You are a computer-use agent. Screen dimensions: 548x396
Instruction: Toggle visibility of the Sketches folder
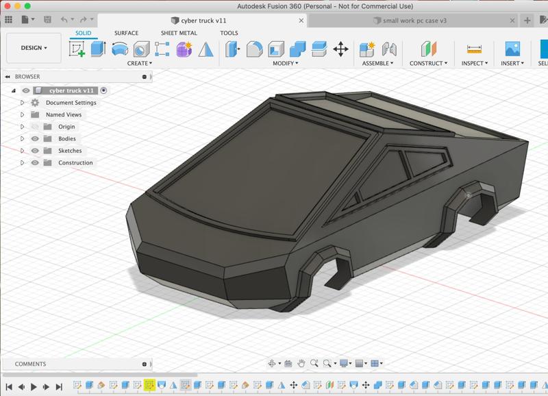coord(35,151)
